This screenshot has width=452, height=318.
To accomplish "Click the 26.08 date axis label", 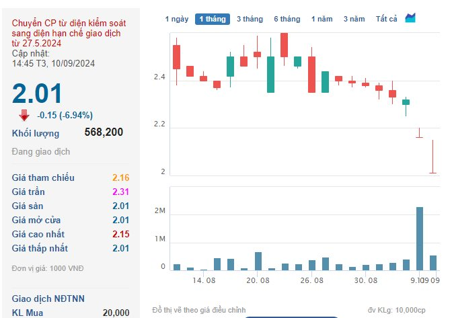I will click(x=311, y=280).
